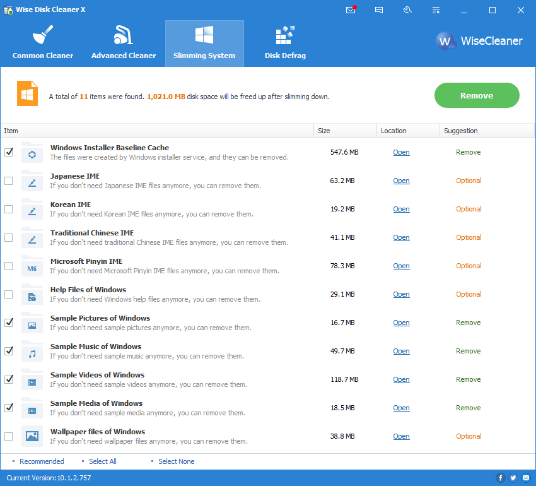Click the Help Files of Windows icon
The width and height of the screenshot is (536, 486).
coord(32,294)
